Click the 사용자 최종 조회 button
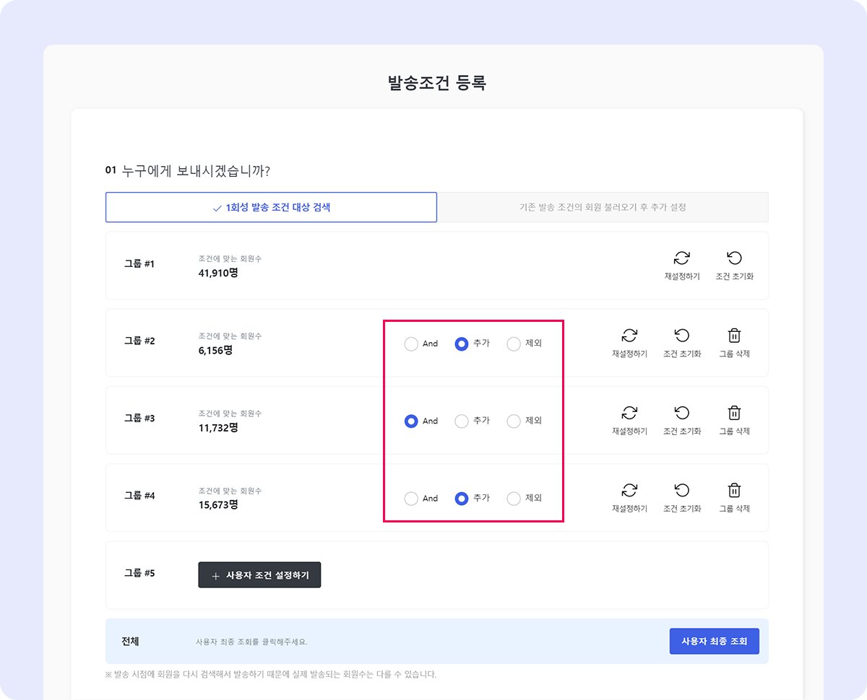This screenshot has height=700, width=867. point(715,641)
